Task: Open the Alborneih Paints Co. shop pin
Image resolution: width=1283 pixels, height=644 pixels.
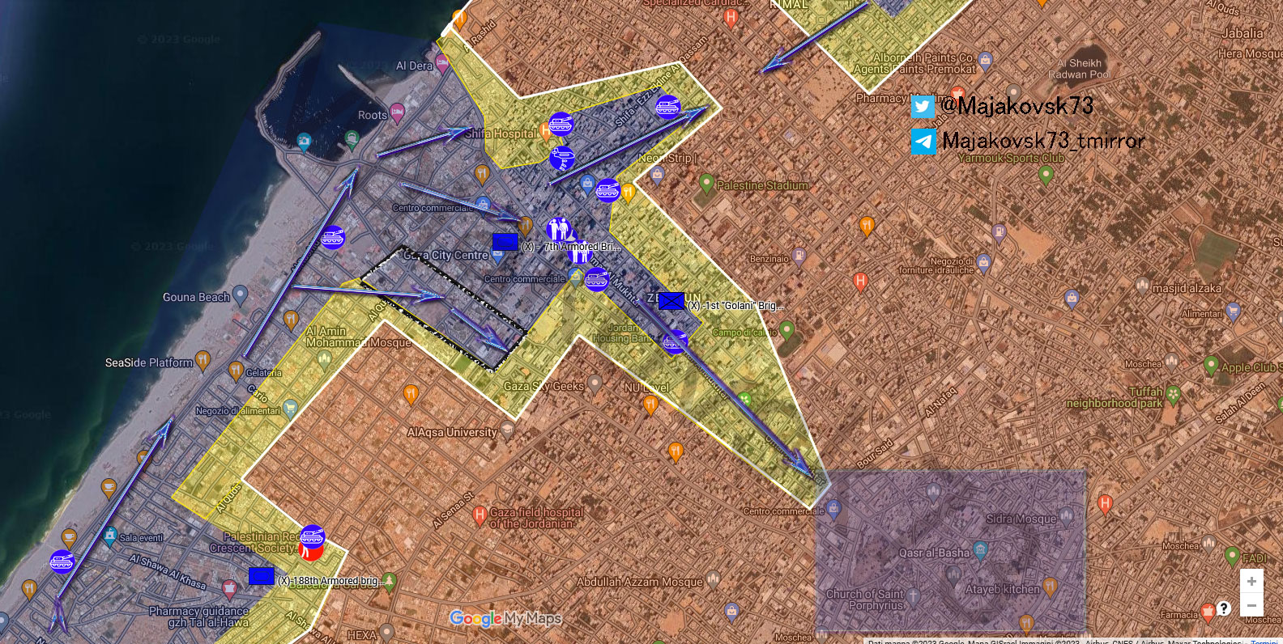Action: pos(986,60)
